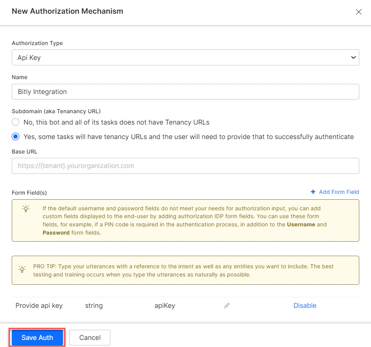Image resolution: width=371 pixels, height=347 pixels.
Task: Select the Provide api key row label
Action: tap(39, 305)
